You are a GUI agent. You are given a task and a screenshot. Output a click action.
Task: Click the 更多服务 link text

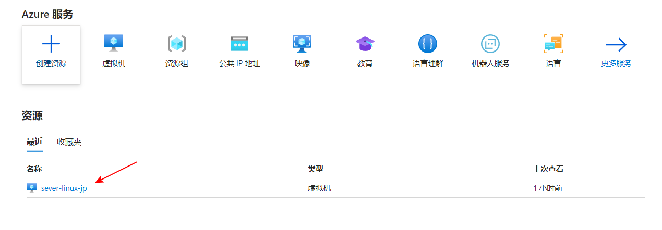616,63
